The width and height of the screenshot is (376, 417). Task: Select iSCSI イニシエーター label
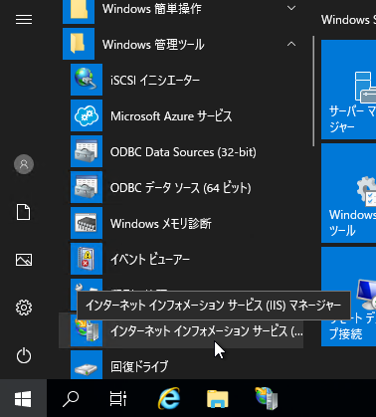(155, 80)
